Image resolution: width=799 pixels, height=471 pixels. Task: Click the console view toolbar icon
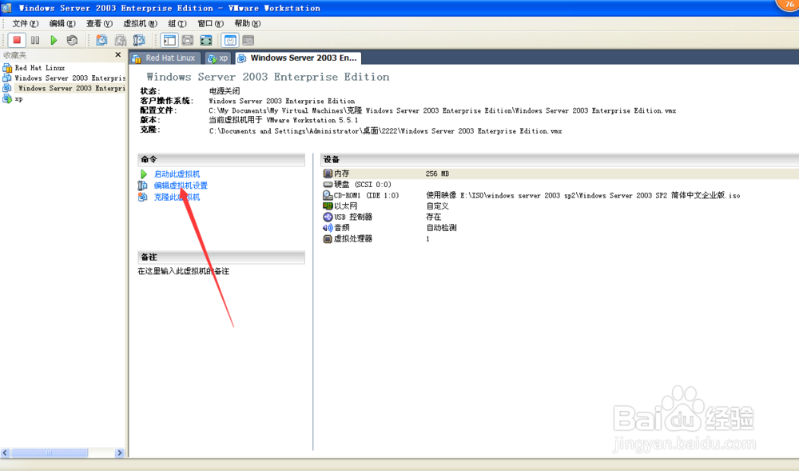[248, 40]
